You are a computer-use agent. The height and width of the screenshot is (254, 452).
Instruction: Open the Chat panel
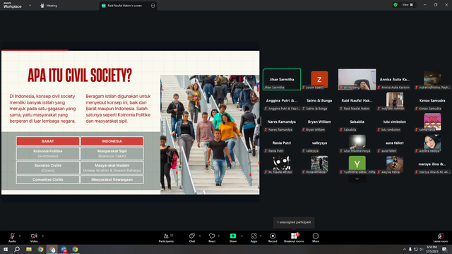[192, 238]
